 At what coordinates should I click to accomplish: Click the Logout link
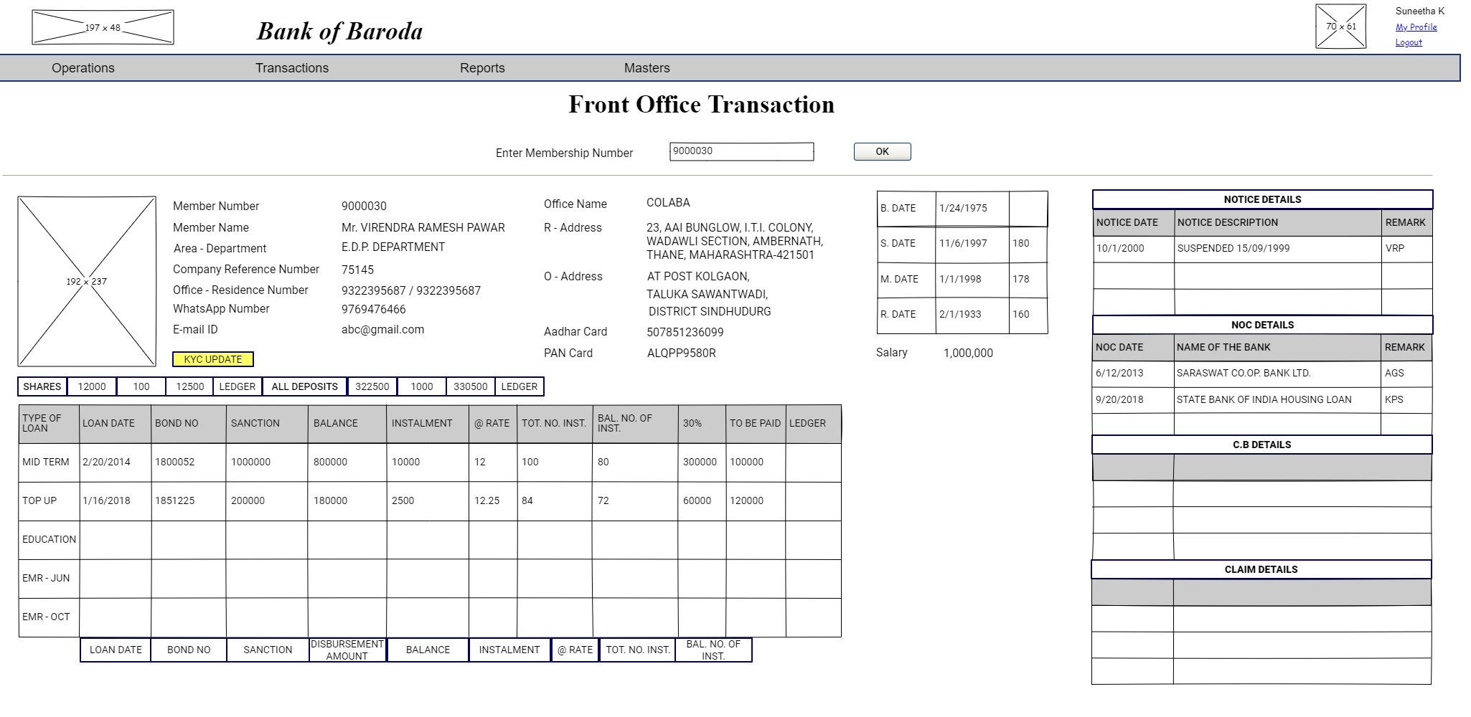[1408, 42]
